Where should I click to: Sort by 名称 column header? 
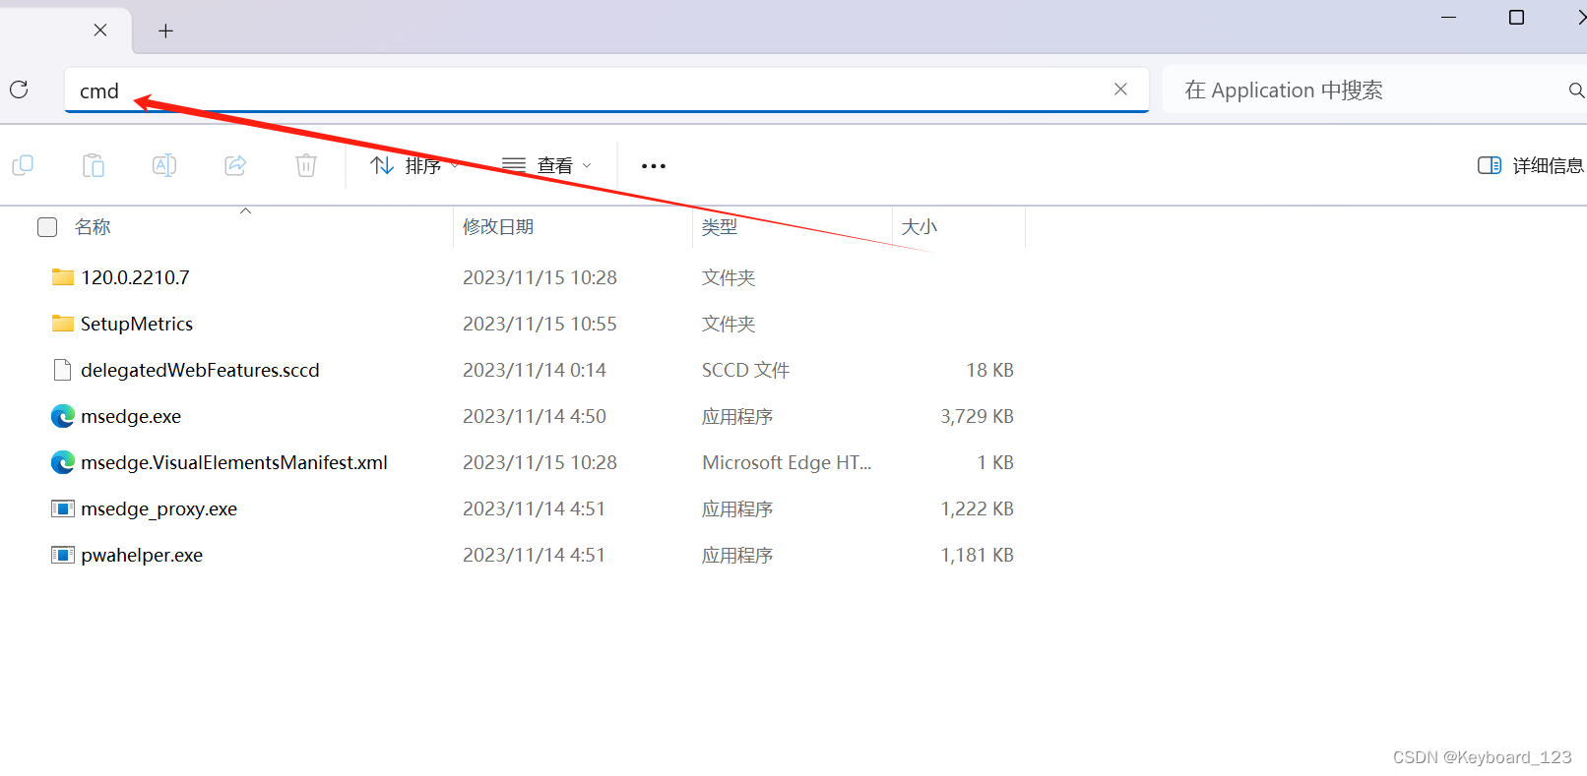[x=93, y=227]
